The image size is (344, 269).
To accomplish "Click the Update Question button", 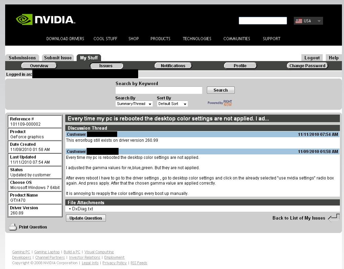I will coord(86,218).
